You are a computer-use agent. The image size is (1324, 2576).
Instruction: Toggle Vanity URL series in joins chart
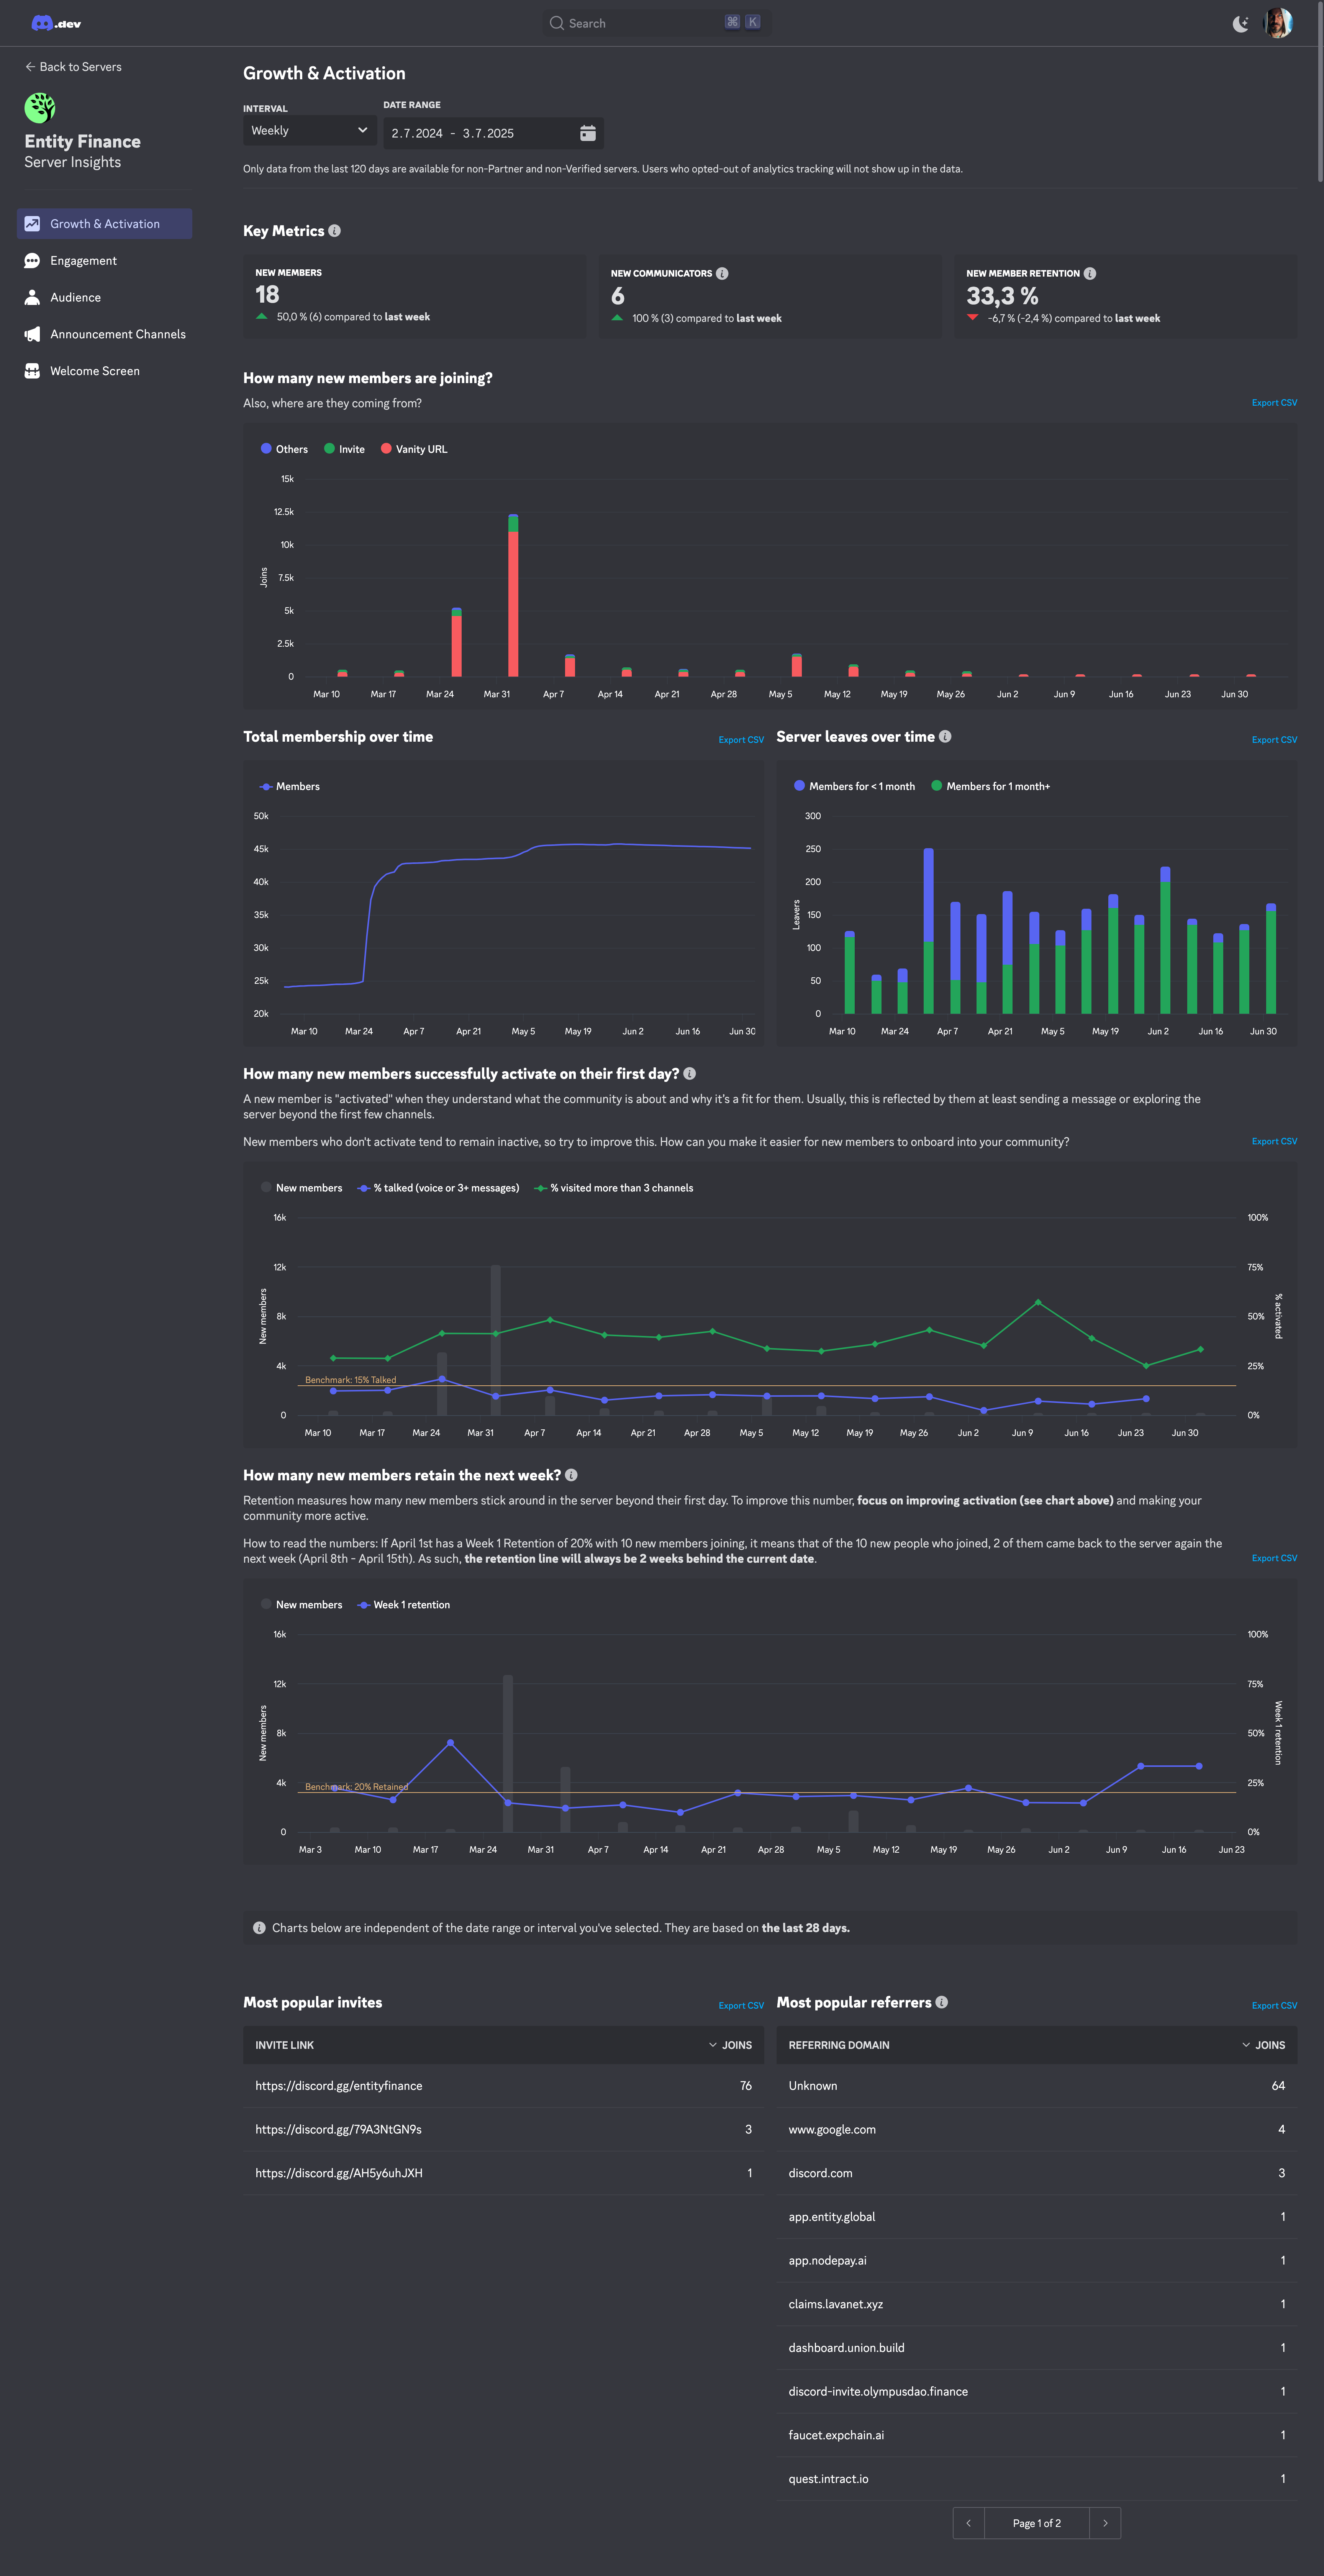414,449
